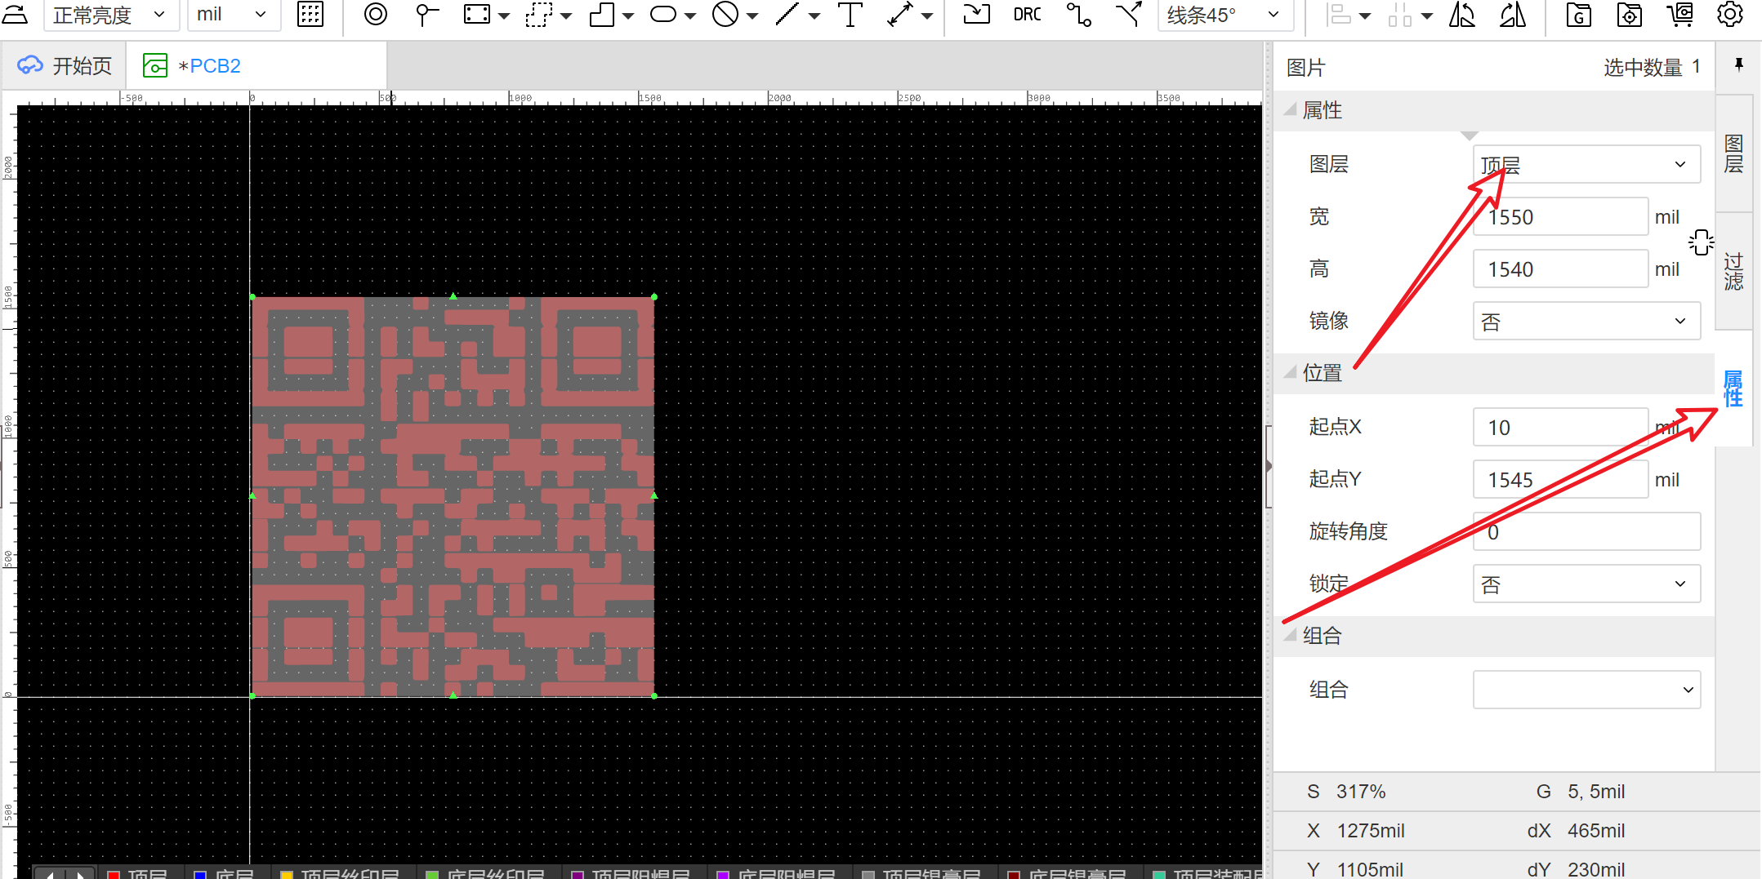
Task: Open the 图层 layer dropdown showing 顶层
Action: coord(1586,164)
